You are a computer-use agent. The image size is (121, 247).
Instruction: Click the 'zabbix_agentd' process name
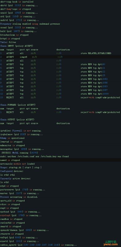click(8, 245)
